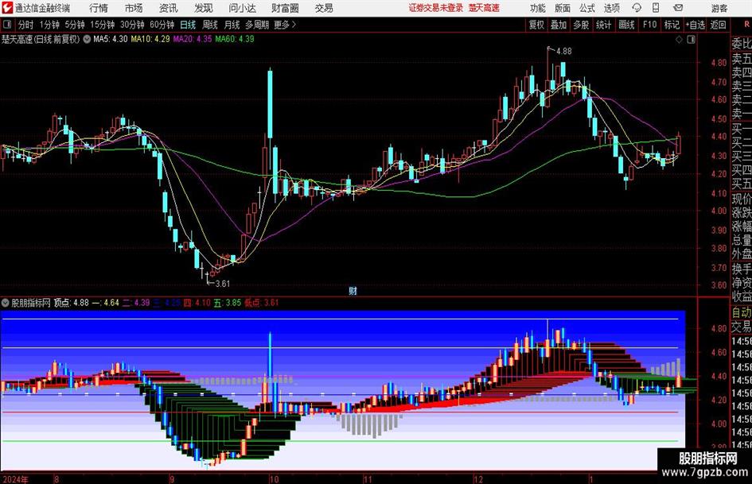This screenshot has width=752, height=484.
Task: Open the F10 company info button
Action: pyautogui.click(x=650, y=25)
